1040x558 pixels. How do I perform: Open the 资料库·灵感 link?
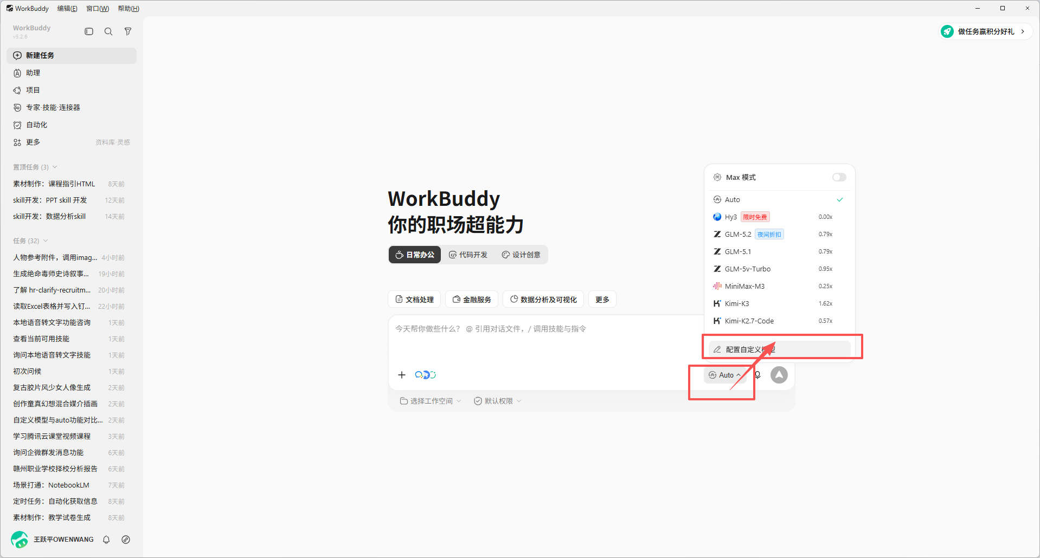click(x=113, y=142)
